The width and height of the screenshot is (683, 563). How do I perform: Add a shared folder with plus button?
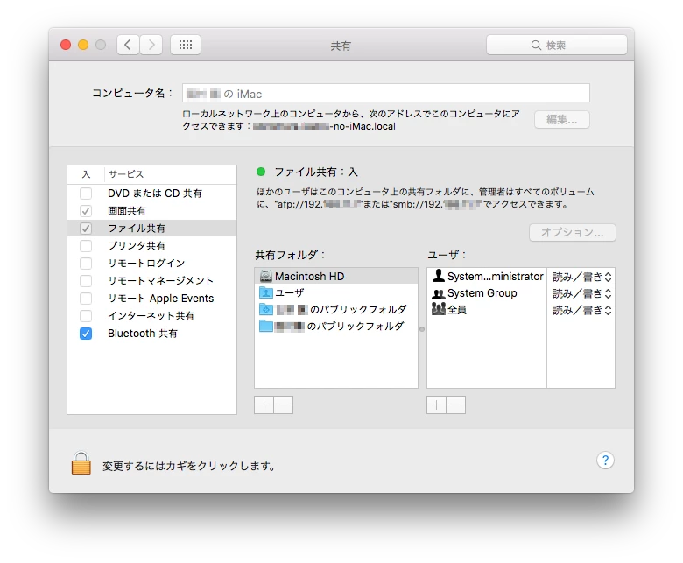point(264,405)
